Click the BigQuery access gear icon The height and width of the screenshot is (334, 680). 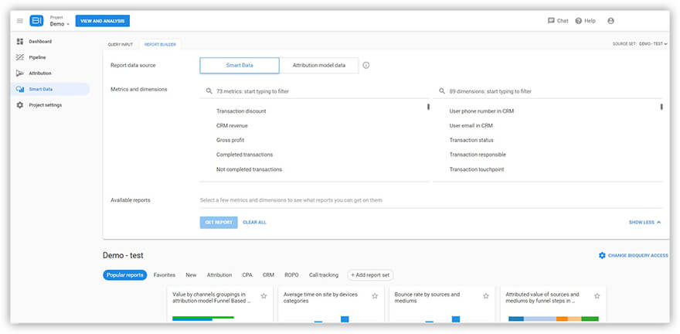(x=602, y=255)
